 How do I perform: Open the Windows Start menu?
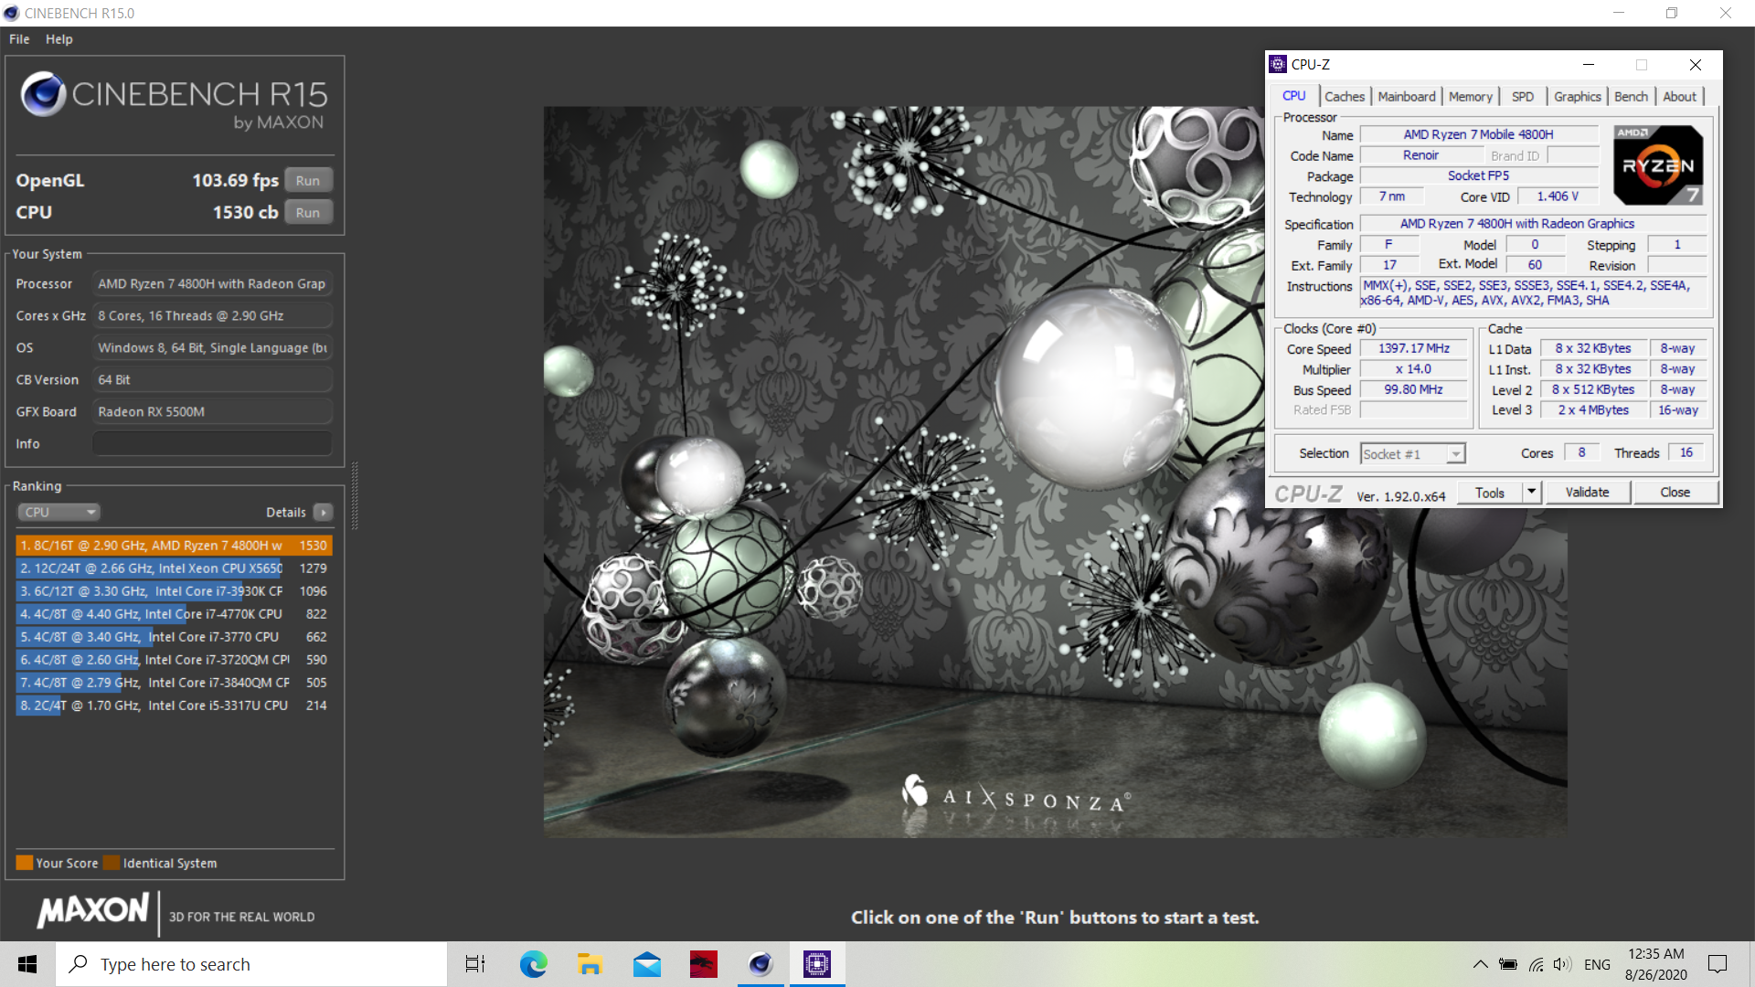coord(27,964)
